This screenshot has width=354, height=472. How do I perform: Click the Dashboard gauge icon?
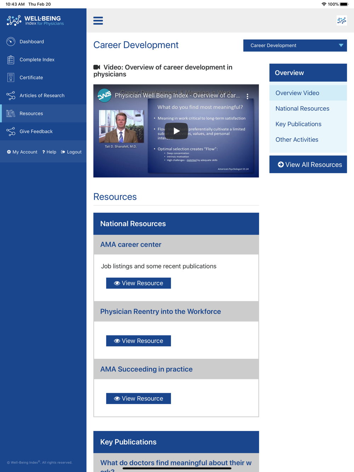[11, 41]
